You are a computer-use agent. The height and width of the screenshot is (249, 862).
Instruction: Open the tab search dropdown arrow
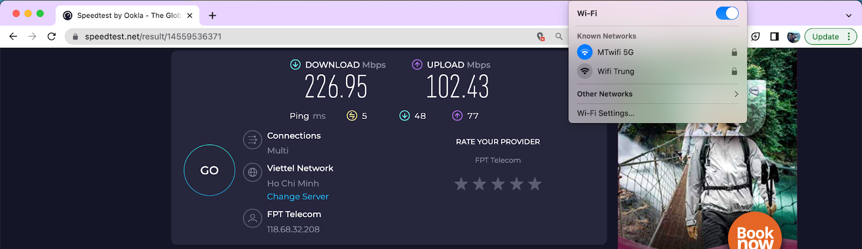tap(849, 16)
